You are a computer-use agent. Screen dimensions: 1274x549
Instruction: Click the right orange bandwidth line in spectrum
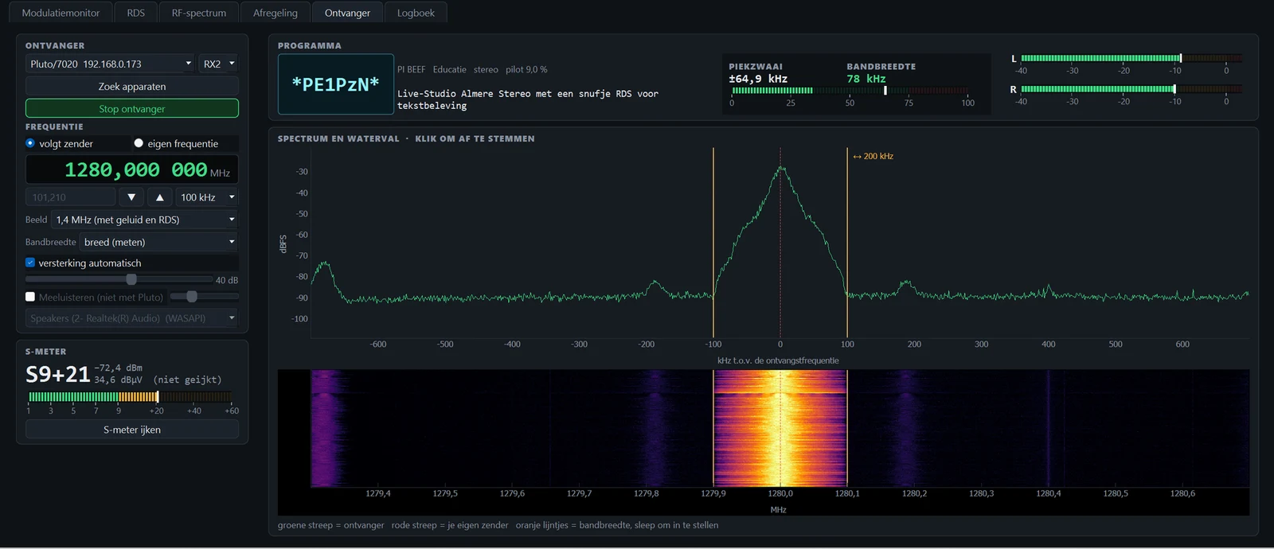point(847,243)
